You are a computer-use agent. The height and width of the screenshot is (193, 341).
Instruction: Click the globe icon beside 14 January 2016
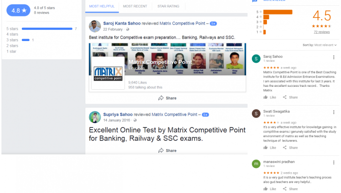coord(135,120)
